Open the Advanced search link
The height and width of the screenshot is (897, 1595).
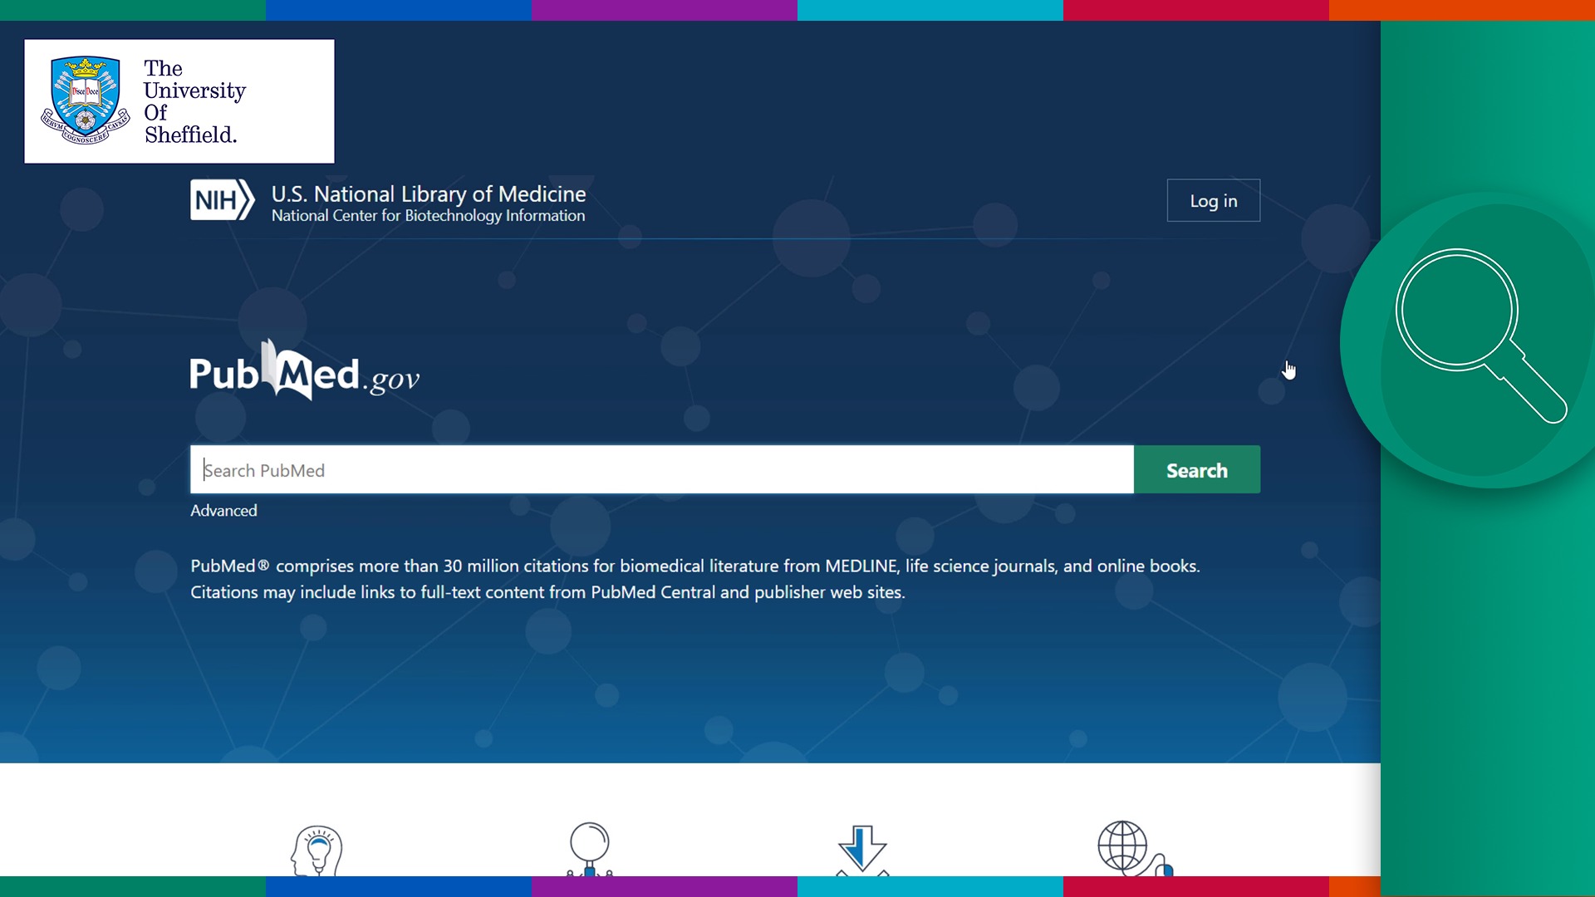pos(223,511)
